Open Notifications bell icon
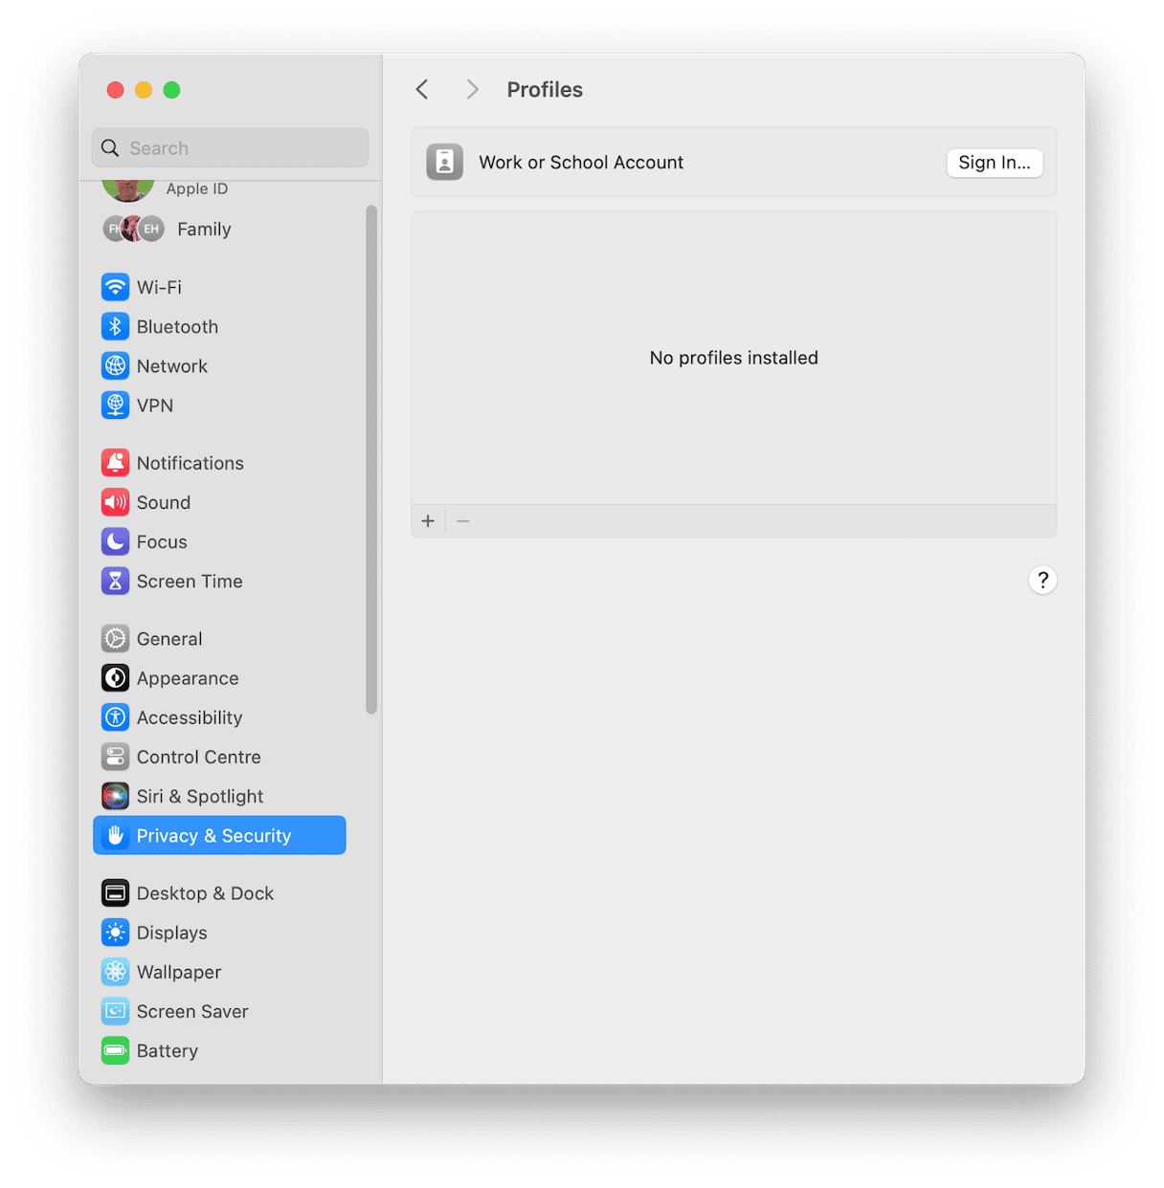 click(x=115, y=463)
